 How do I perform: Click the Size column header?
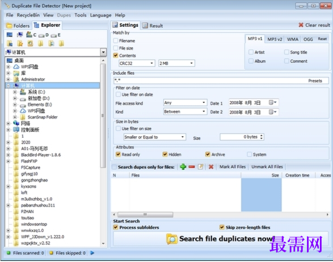click(261, 175)
